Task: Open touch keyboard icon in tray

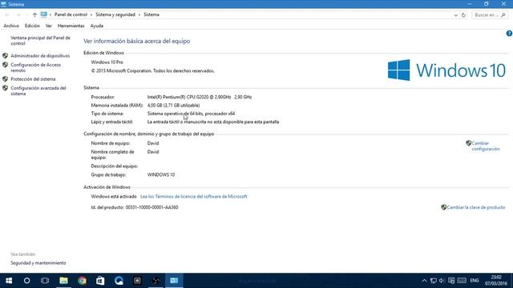Action: tap(462, 281)
